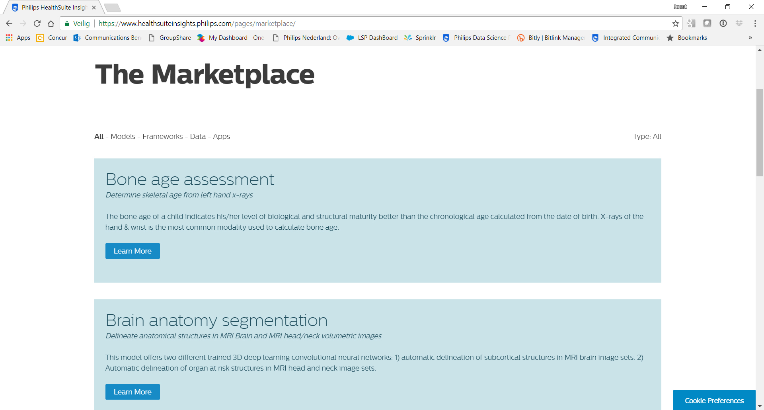Filter marketplace by Models
Viewport: 764px width, 410px height.
coord(123,137)
